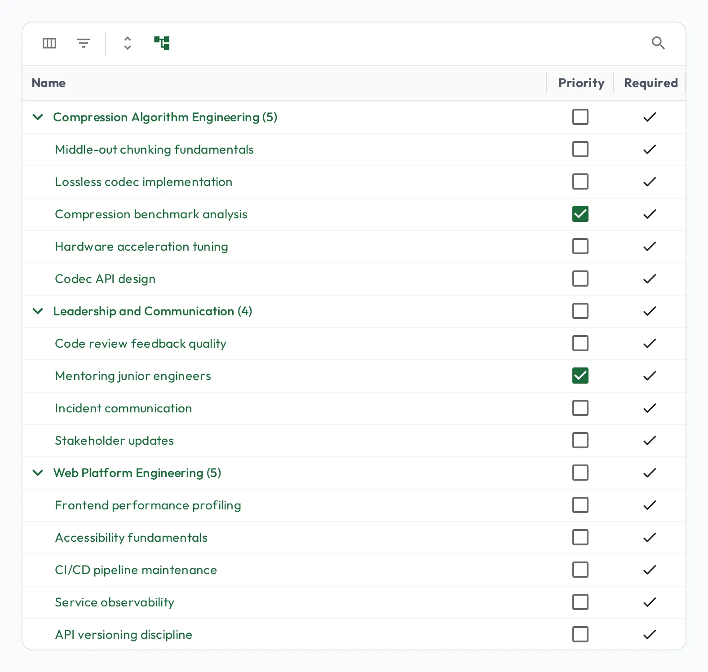Check Priority for Accessibility fundamentals

pyautogui.click(x=580, y=538)
